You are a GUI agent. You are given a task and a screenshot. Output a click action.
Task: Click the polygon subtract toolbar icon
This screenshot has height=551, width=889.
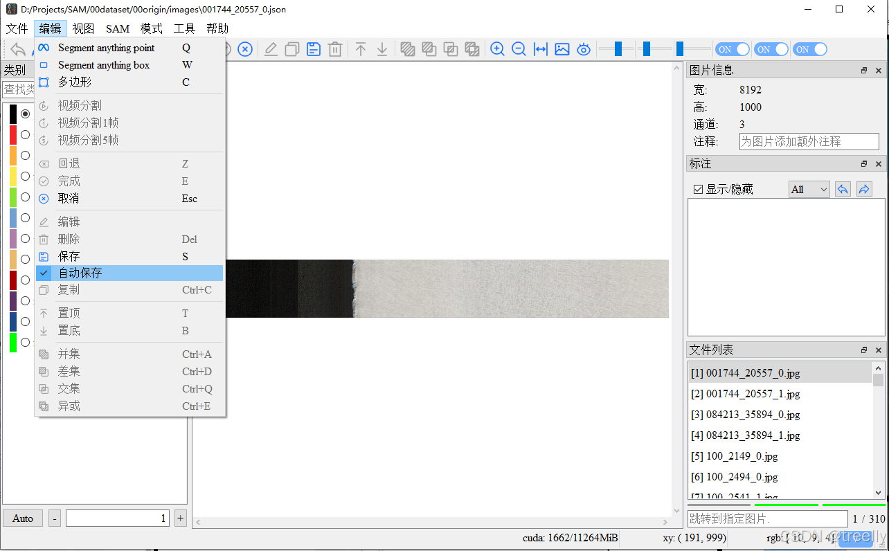tap(429, 49)
